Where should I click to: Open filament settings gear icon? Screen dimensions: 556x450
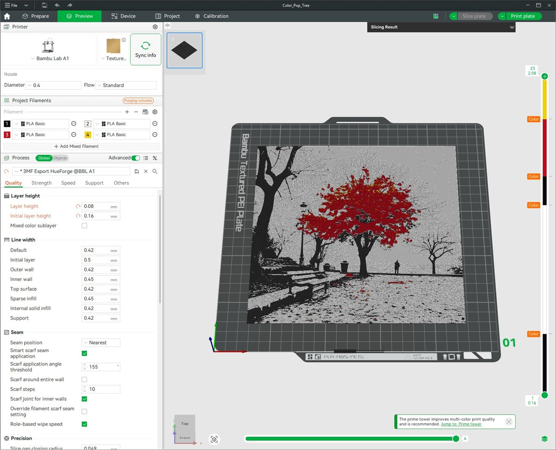click(155, 112)
